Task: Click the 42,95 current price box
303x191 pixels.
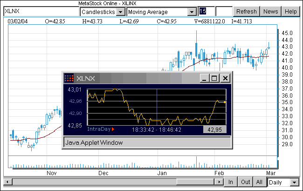Action: click(x=215, y=129)
